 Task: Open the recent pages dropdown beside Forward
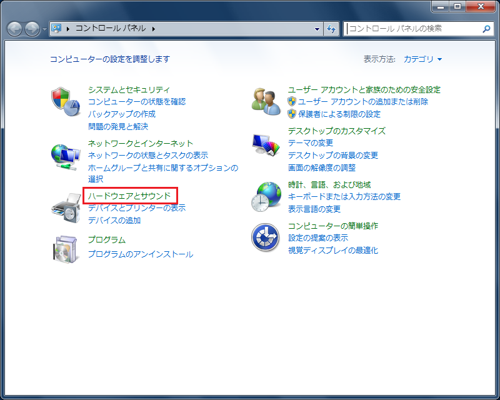44,29
